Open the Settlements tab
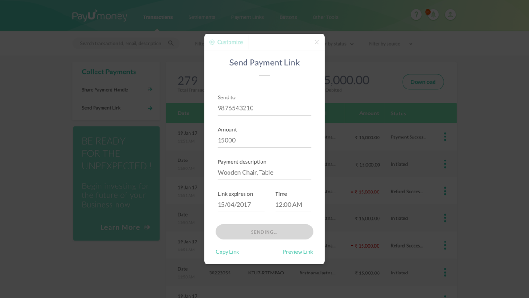This screenshot has width=529, height=298. click(x=202, y=17)
